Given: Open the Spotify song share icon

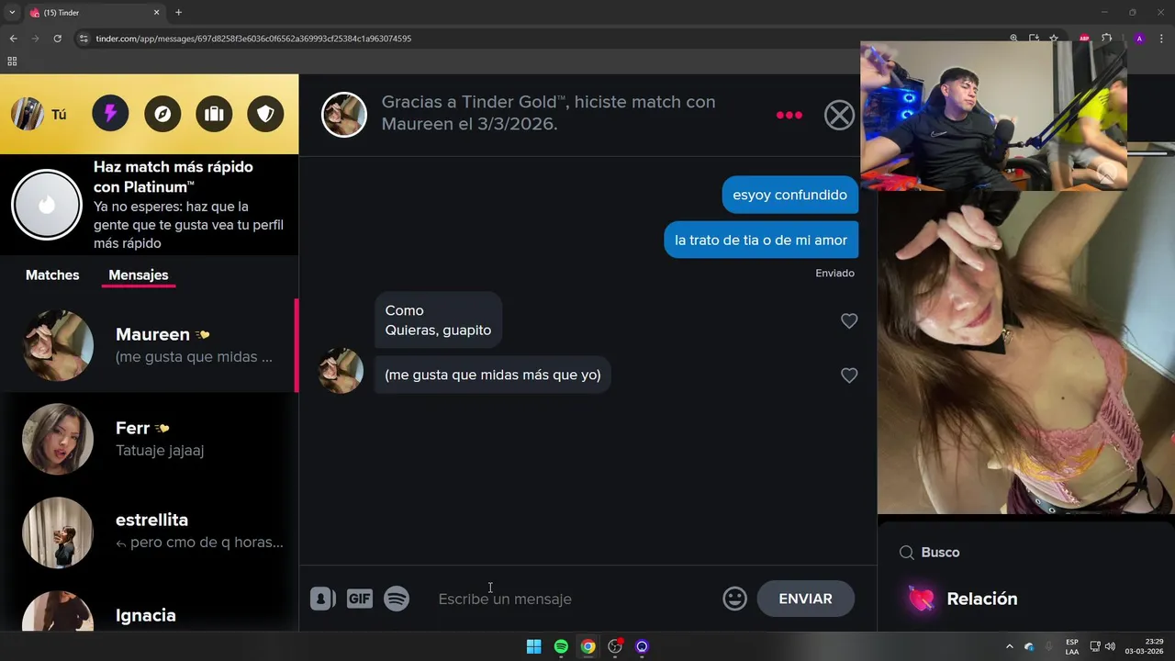Looking at the screenshot, I should coord(397,599).
